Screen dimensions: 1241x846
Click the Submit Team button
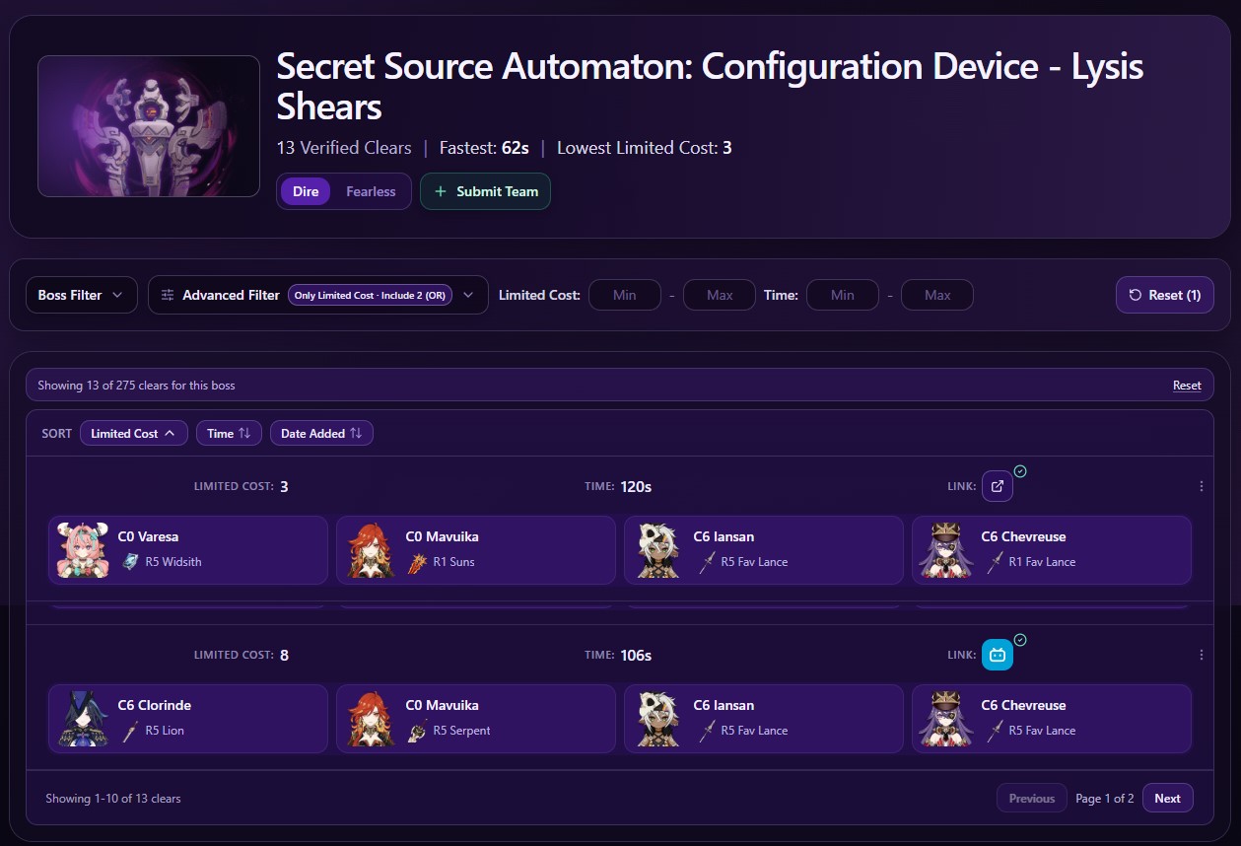pyautogui.click(x=485, y=191)
